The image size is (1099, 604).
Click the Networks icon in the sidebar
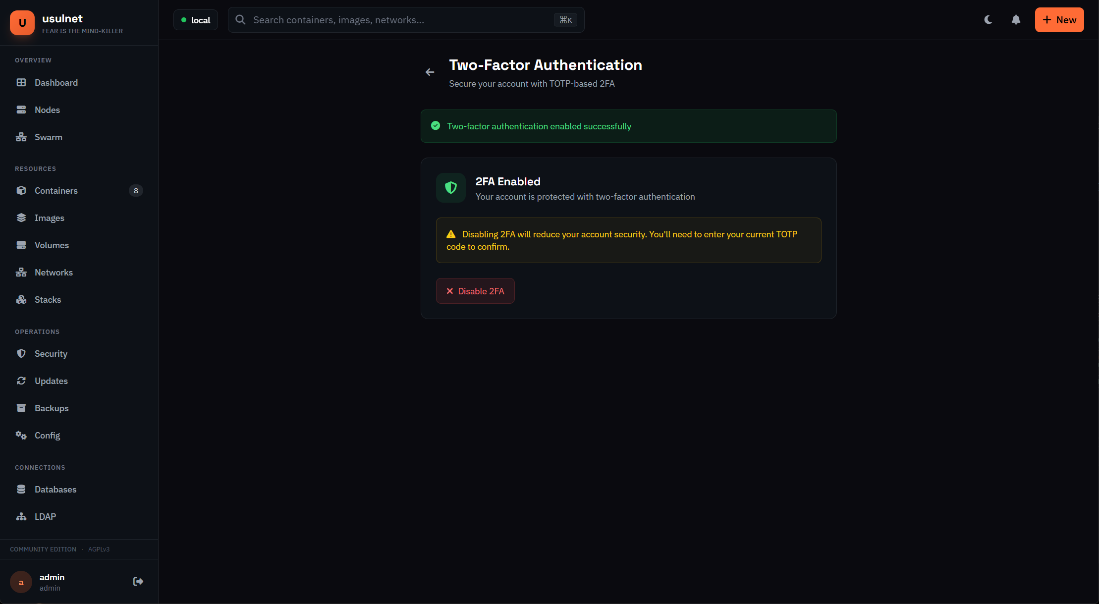point(21,272)
